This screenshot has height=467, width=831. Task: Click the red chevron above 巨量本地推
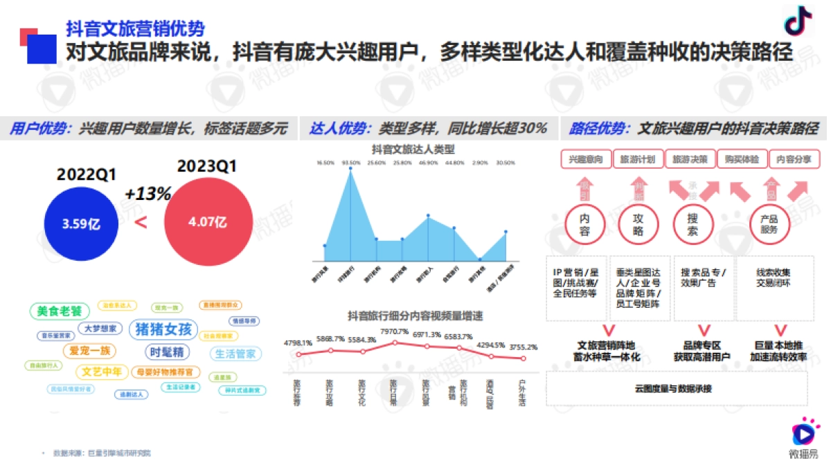click(x=780, y=331)
